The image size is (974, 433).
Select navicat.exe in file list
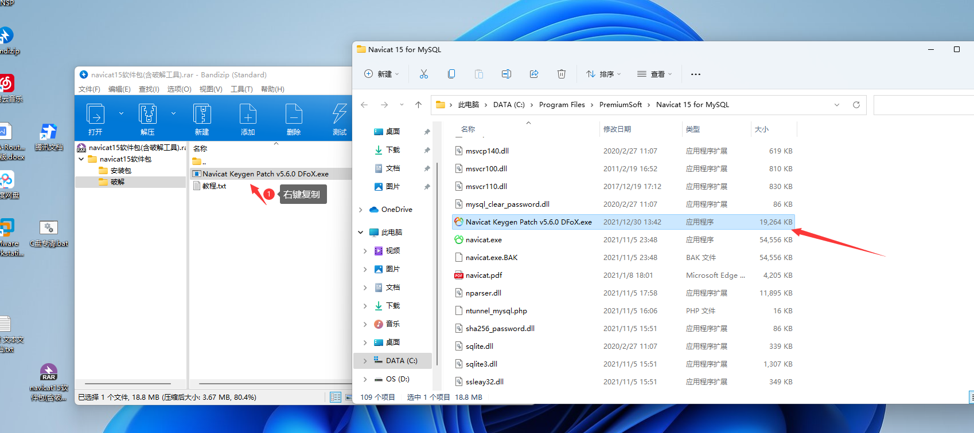point(624,240)
